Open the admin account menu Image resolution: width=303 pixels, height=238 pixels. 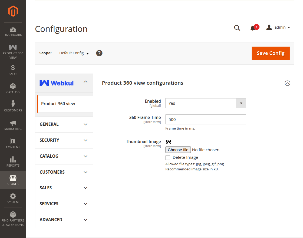coord(278,27)
